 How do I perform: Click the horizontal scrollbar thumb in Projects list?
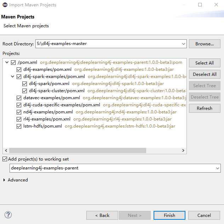pyautogui.click(x=77, y=151)
